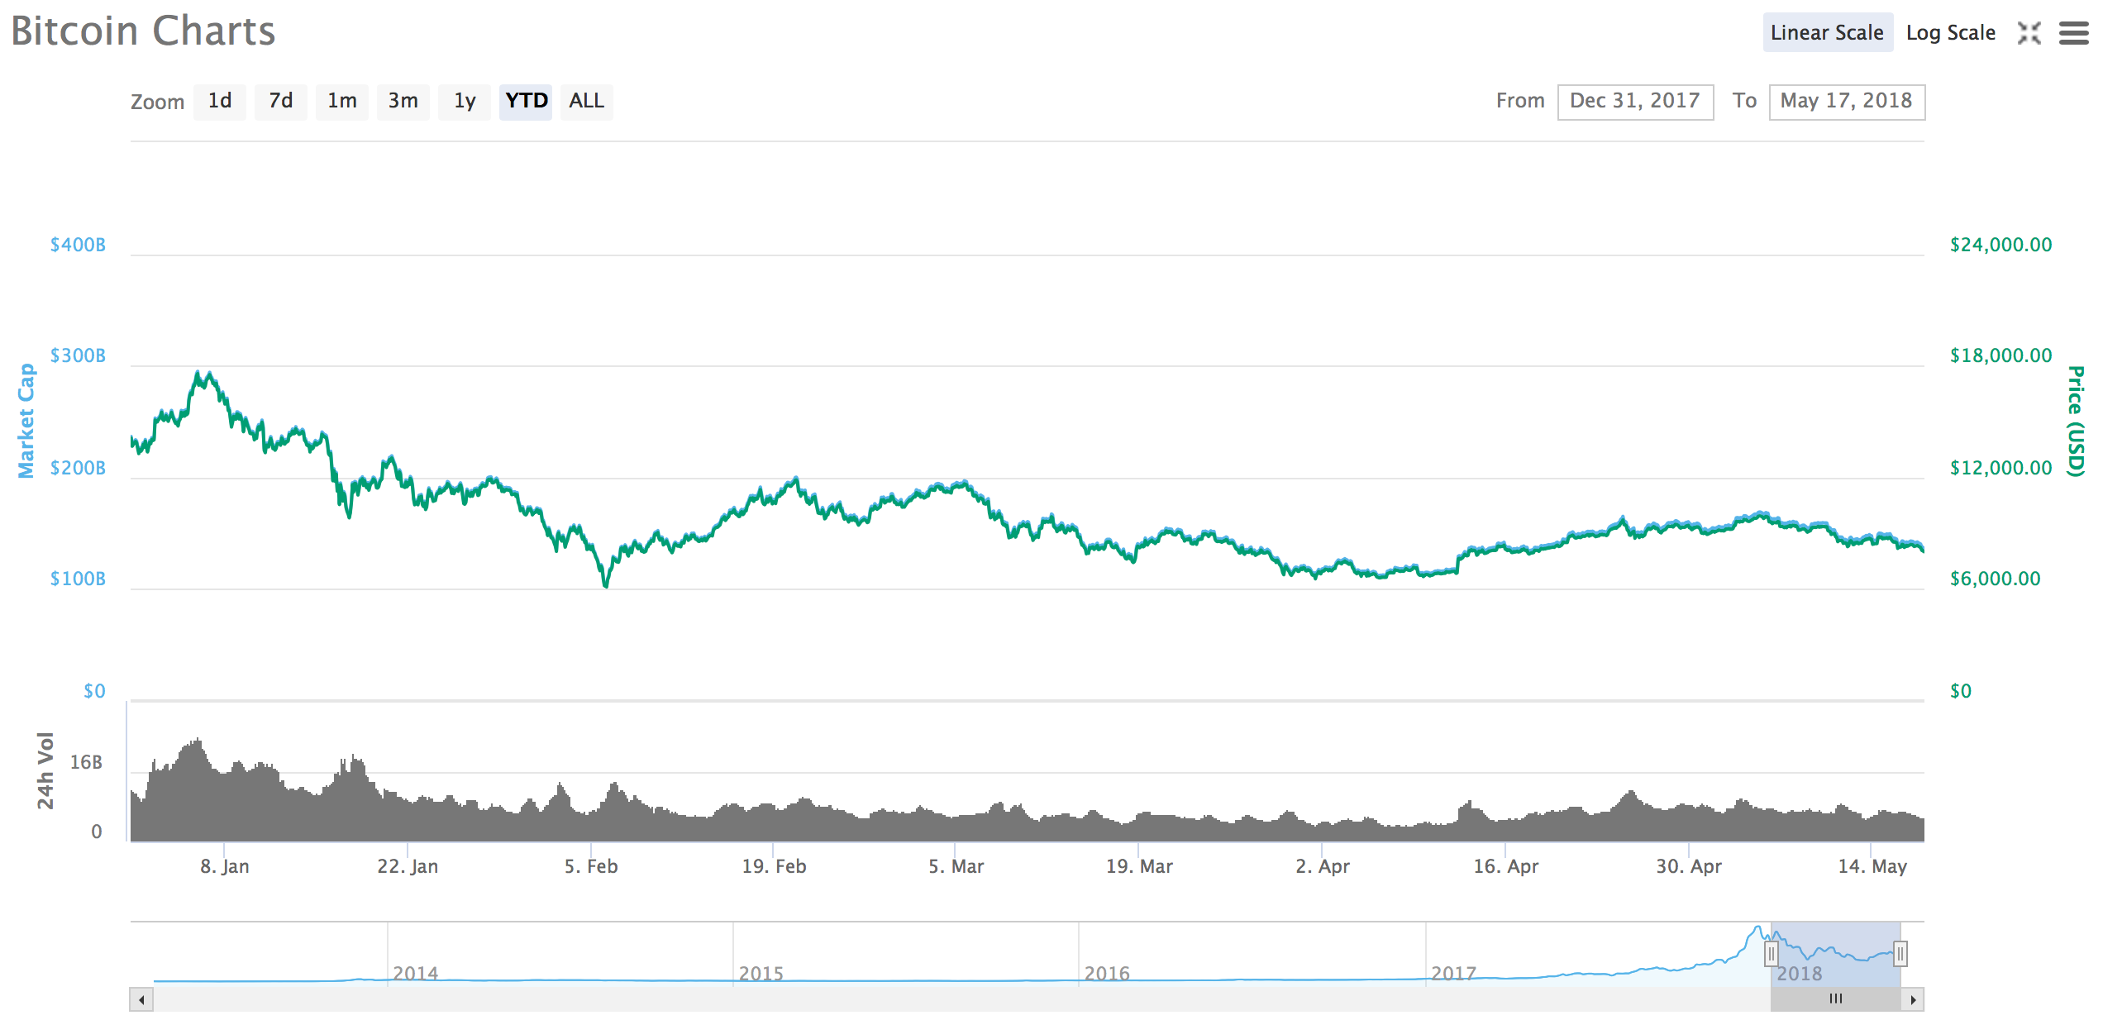Click 2017 in the navigator timeline
The image size is (2103, 1020).
(1453, 973)
